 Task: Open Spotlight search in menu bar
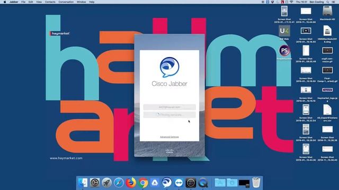click(x=328, y=2)
